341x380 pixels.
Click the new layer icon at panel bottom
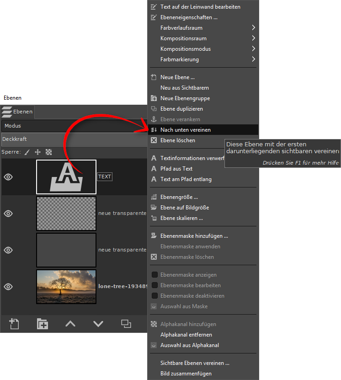coord(14,324)
